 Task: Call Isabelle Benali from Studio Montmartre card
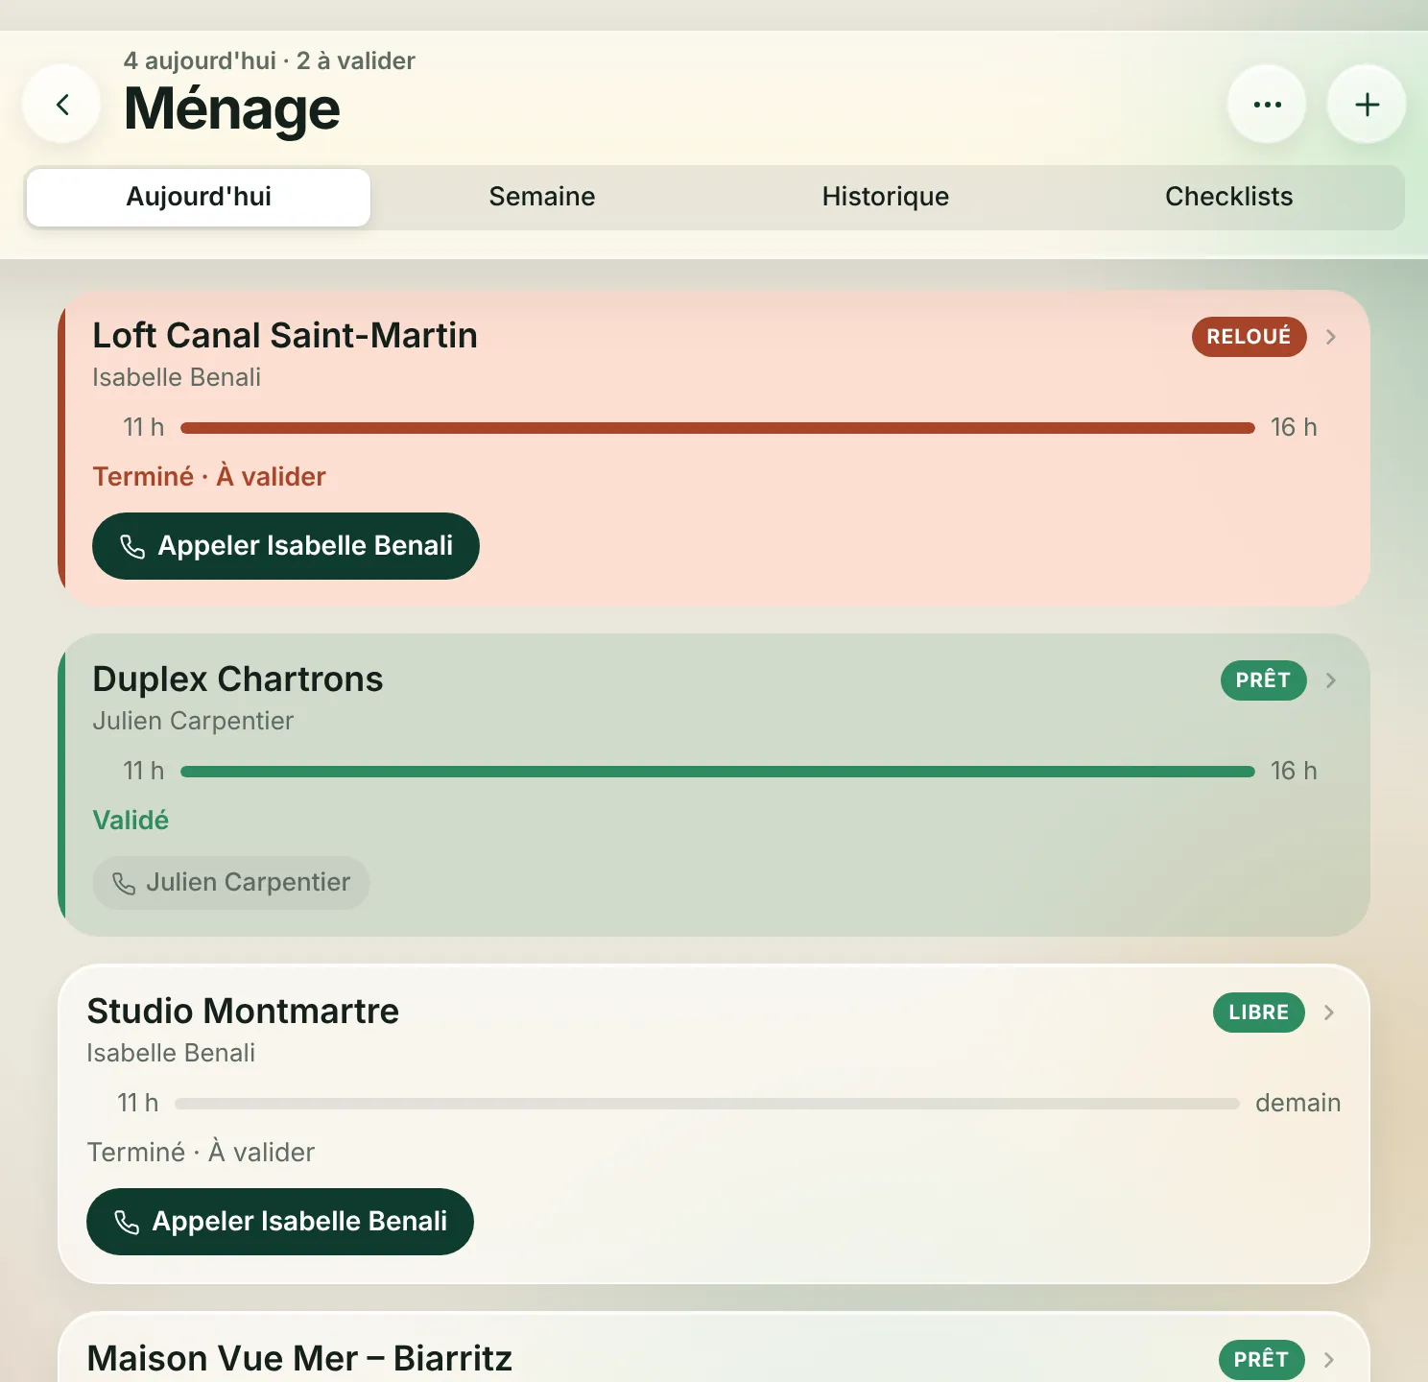(x=280, y=1222)
